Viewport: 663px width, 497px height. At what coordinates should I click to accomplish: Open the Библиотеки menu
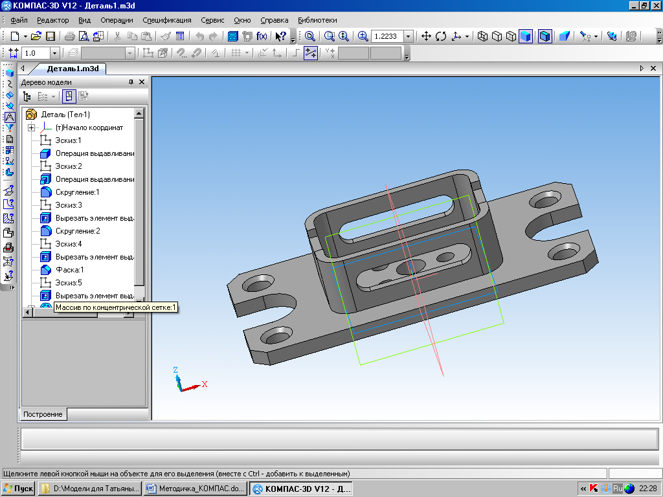317,20
